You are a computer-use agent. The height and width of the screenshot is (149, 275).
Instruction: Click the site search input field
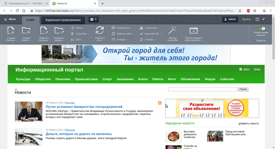click(x=202, y=89)
